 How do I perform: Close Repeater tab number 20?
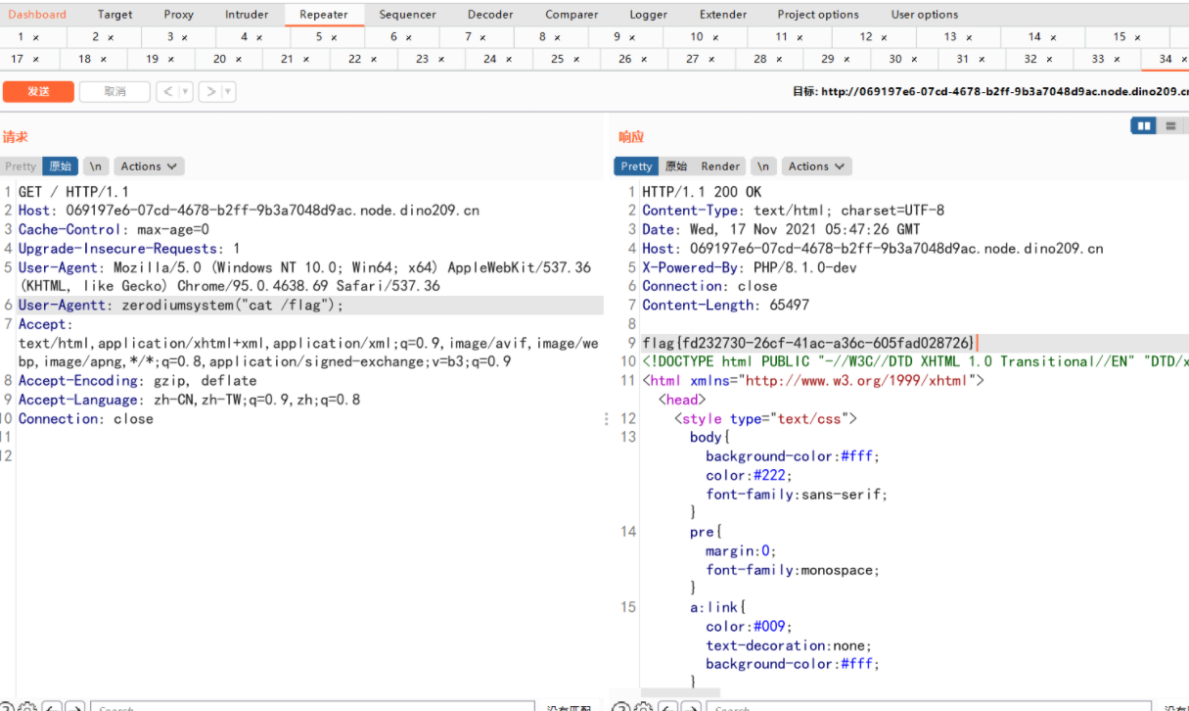239,60
